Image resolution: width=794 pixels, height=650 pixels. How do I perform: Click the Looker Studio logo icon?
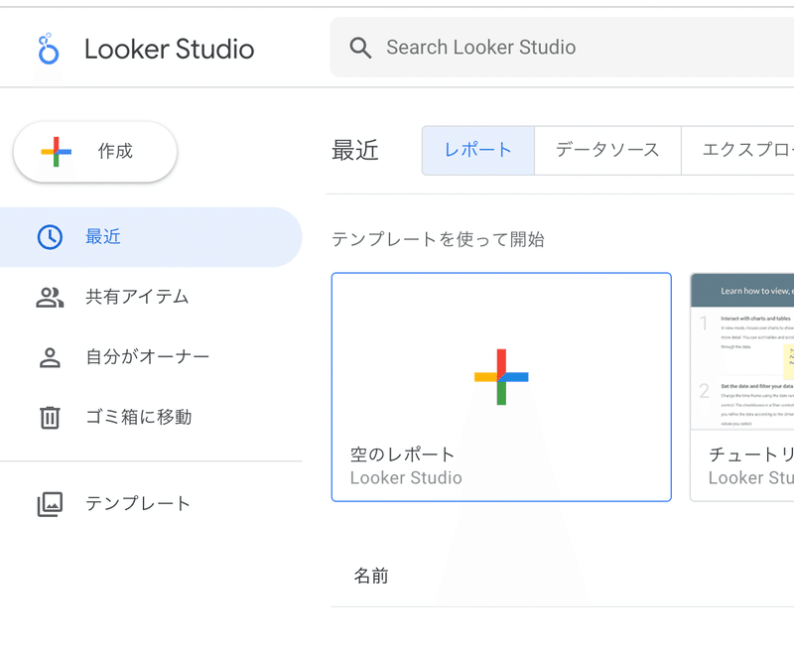coord(48,49)
